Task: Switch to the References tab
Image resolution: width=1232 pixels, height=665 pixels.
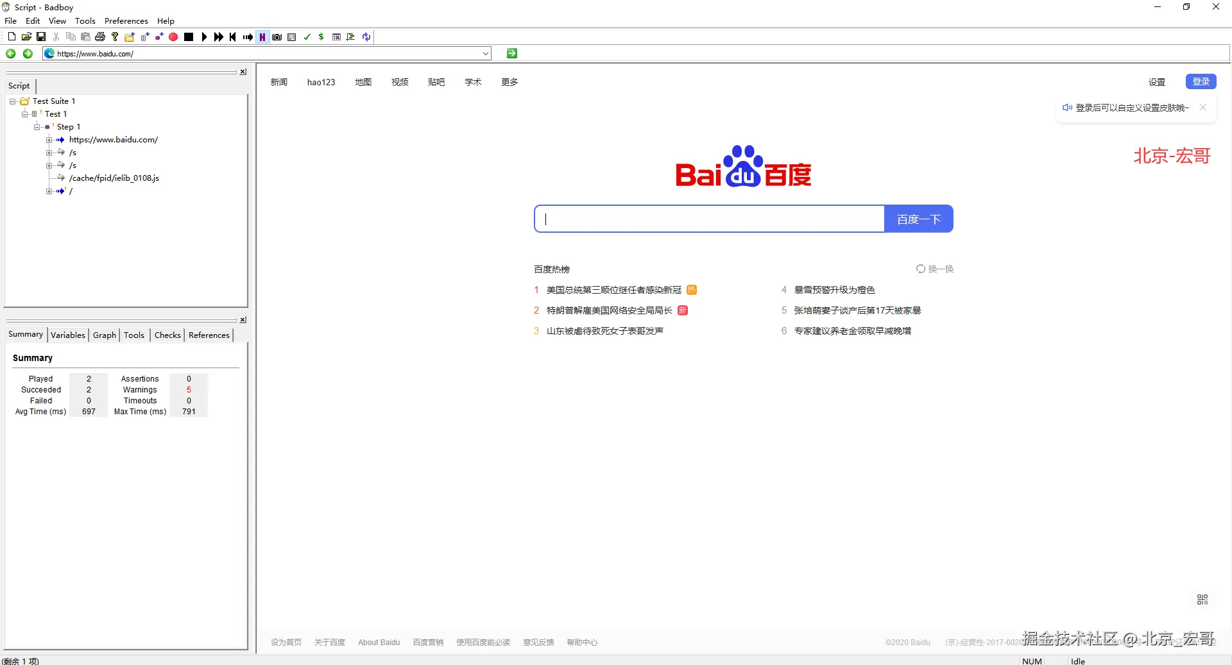Action: [209, 335]
